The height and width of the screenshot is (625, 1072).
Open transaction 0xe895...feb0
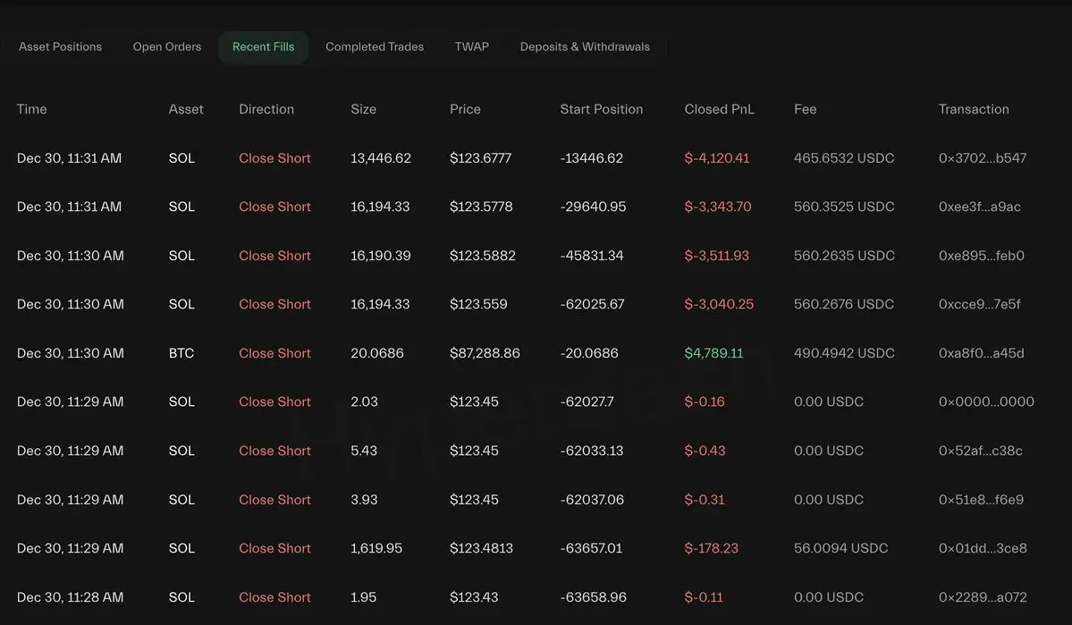(x=981, y=255)
